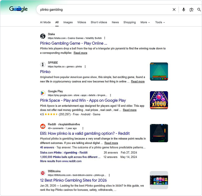Open three-dot options for 99Bitcoins result
The width and height of the screenshot is (202, 196).
tap(109, 175)
